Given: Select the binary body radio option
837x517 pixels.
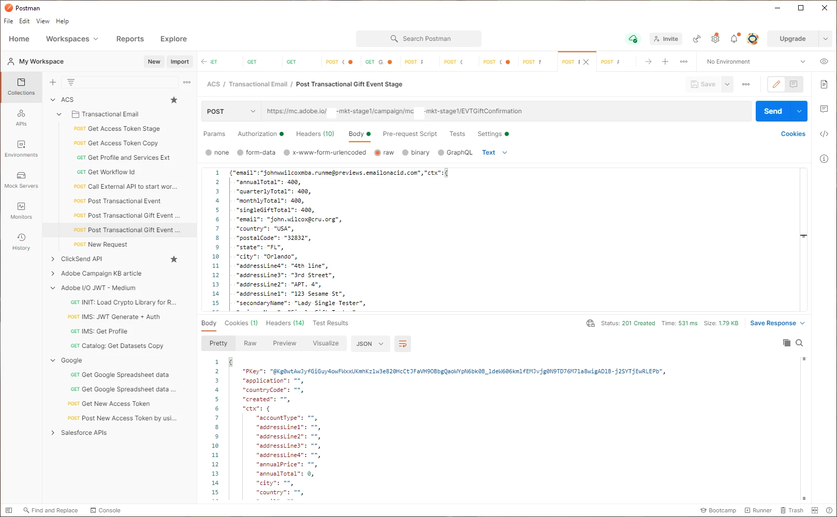Looking at the screenshot, I should pyautogui.click(x=405, y=153).
